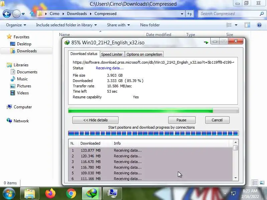Sort by the Name column header
Image resolution: width=267 pixels, height=200 pixels.
pyautogui.click(x=64, y=35)
